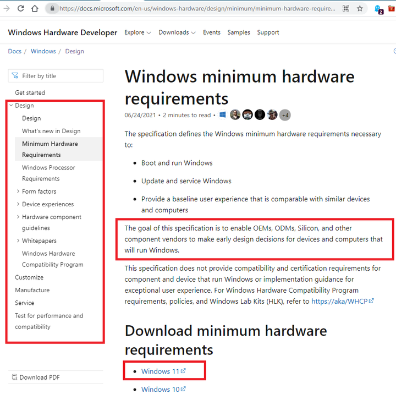
Task: Open Service in sidebar
Action: pos(25,303)
